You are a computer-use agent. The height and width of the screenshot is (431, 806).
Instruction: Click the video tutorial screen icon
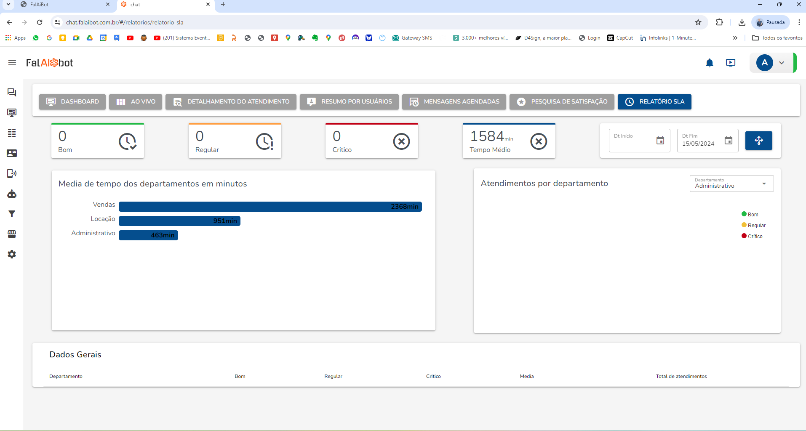point(731,63)
